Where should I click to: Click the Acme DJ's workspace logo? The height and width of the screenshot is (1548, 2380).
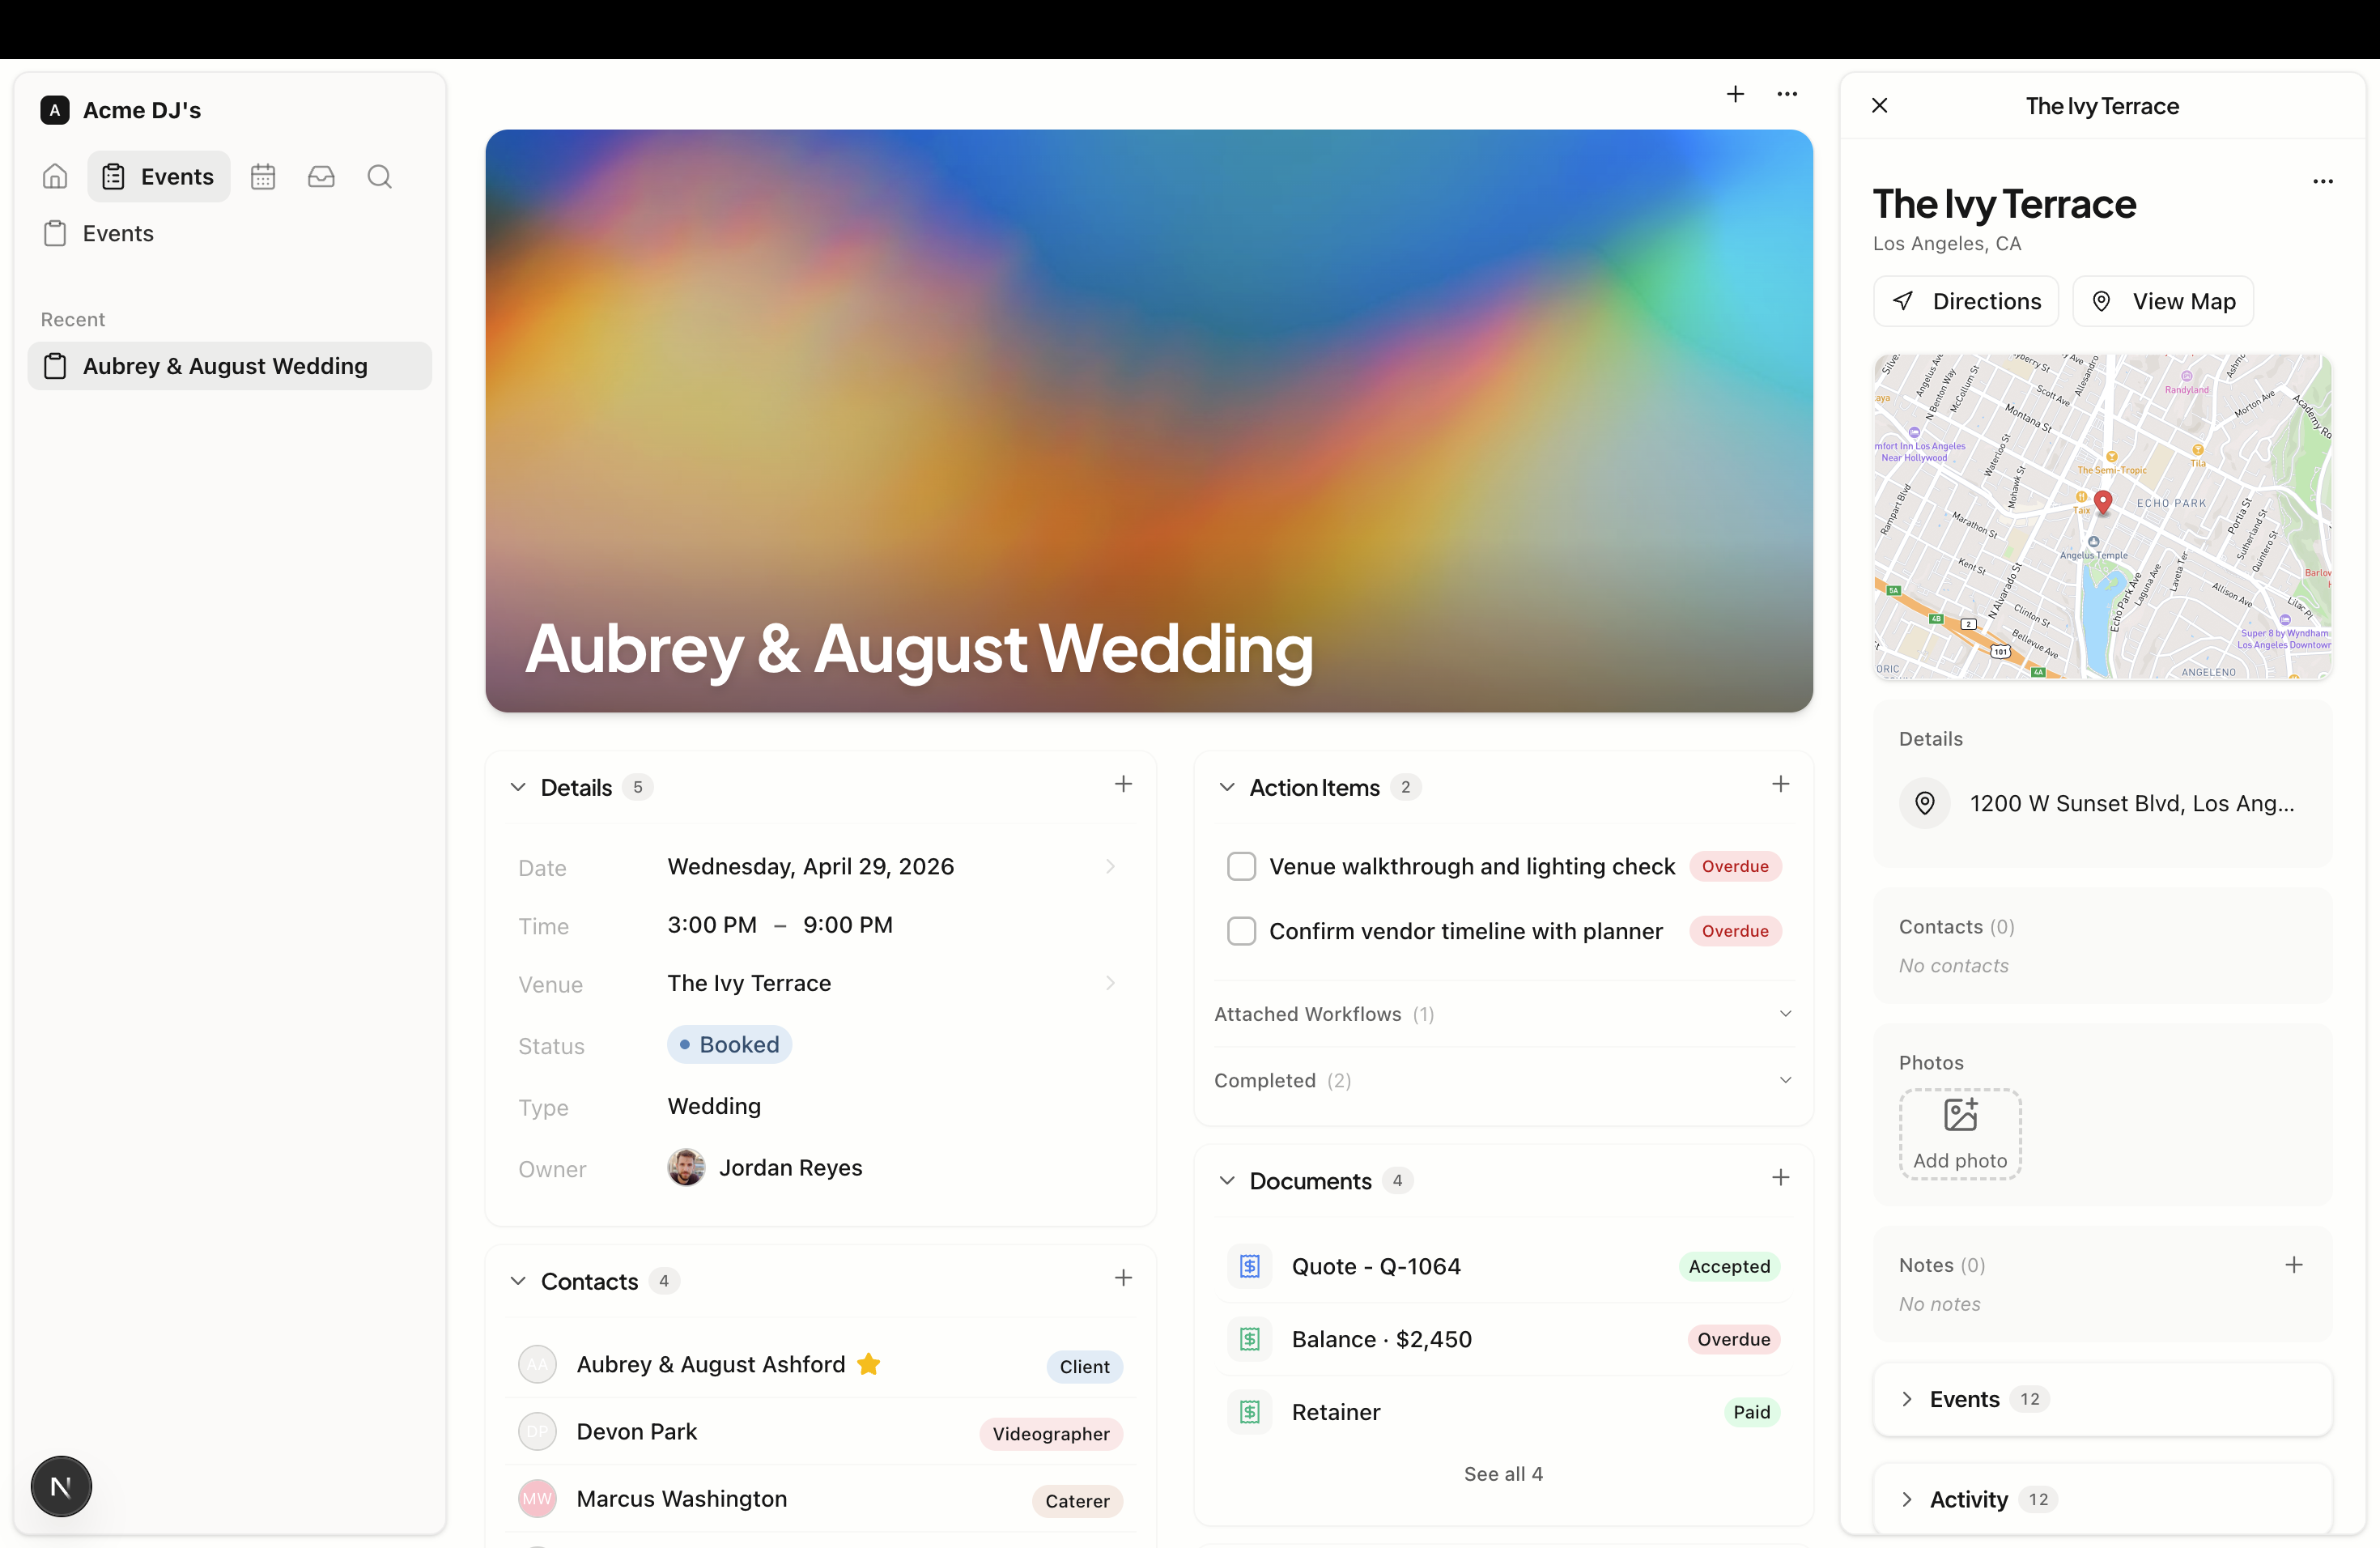pos(55,110)
